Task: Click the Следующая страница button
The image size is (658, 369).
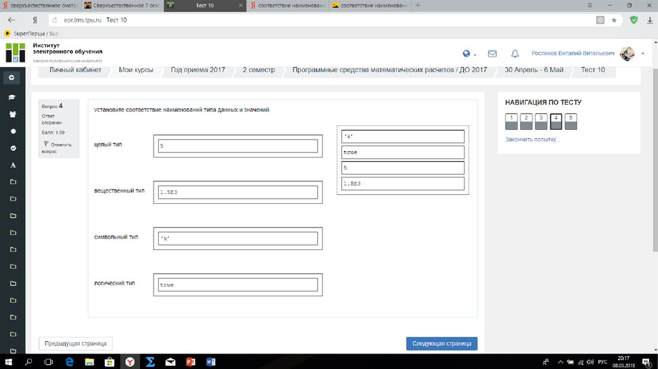Action: [441, 343]
